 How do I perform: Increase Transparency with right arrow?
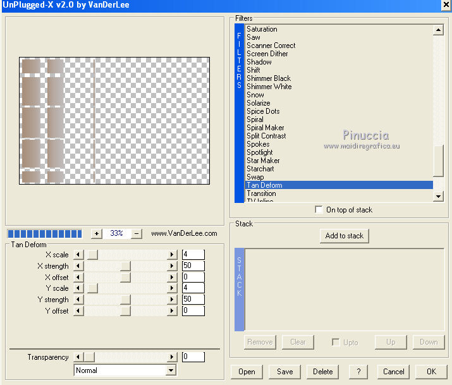172,357
